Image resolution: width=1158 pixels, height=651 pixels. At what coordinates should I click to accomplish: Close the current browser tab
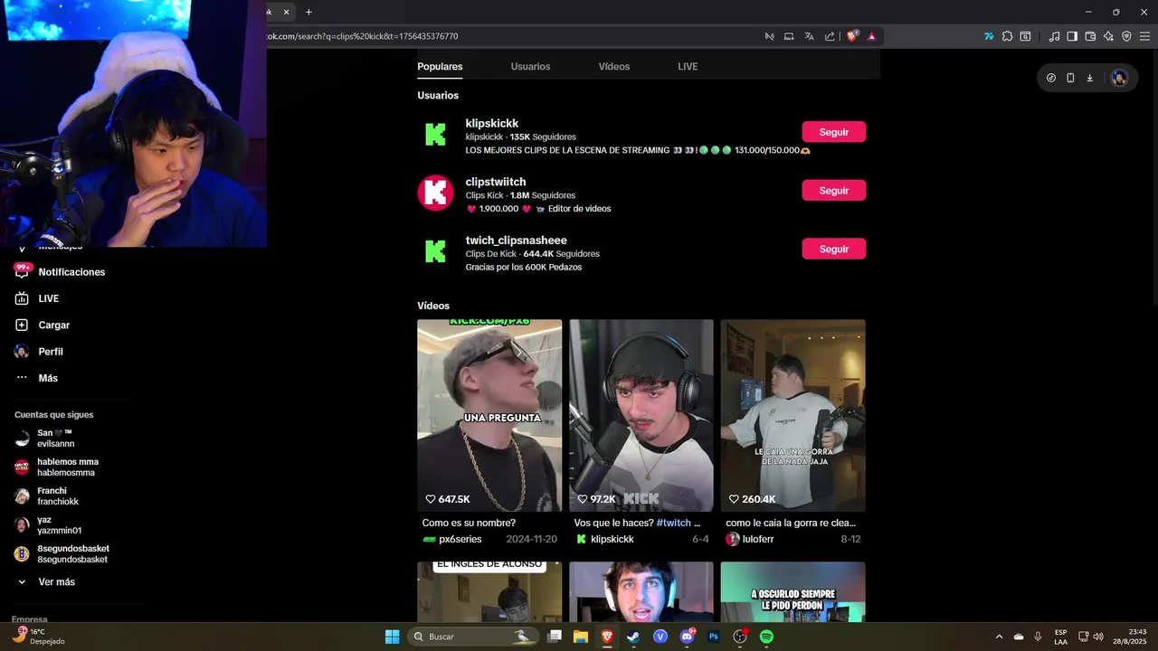(286, 12)
